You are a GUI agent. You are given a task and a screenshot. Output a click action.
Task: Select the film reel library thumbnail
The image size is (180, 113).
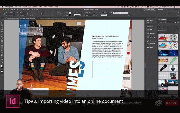click(x=173, y=38)
